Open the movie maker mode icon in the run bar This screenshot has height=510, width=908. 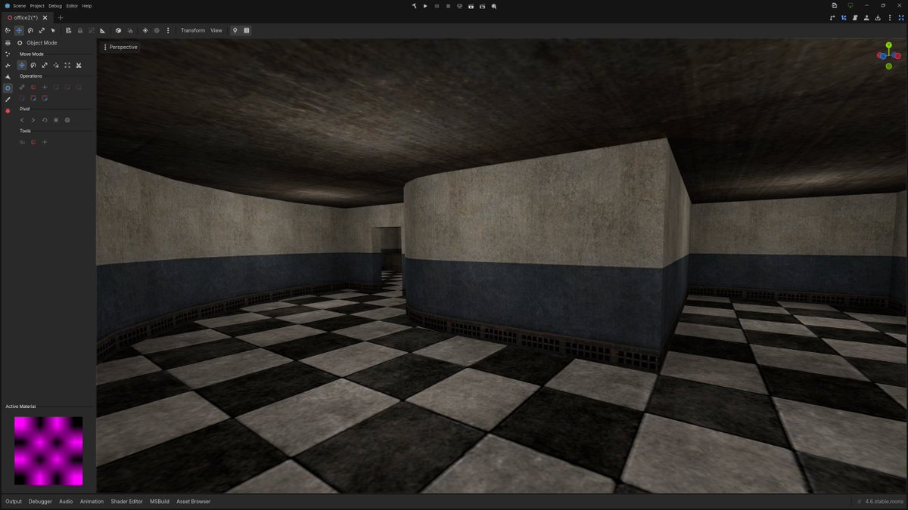493,6
